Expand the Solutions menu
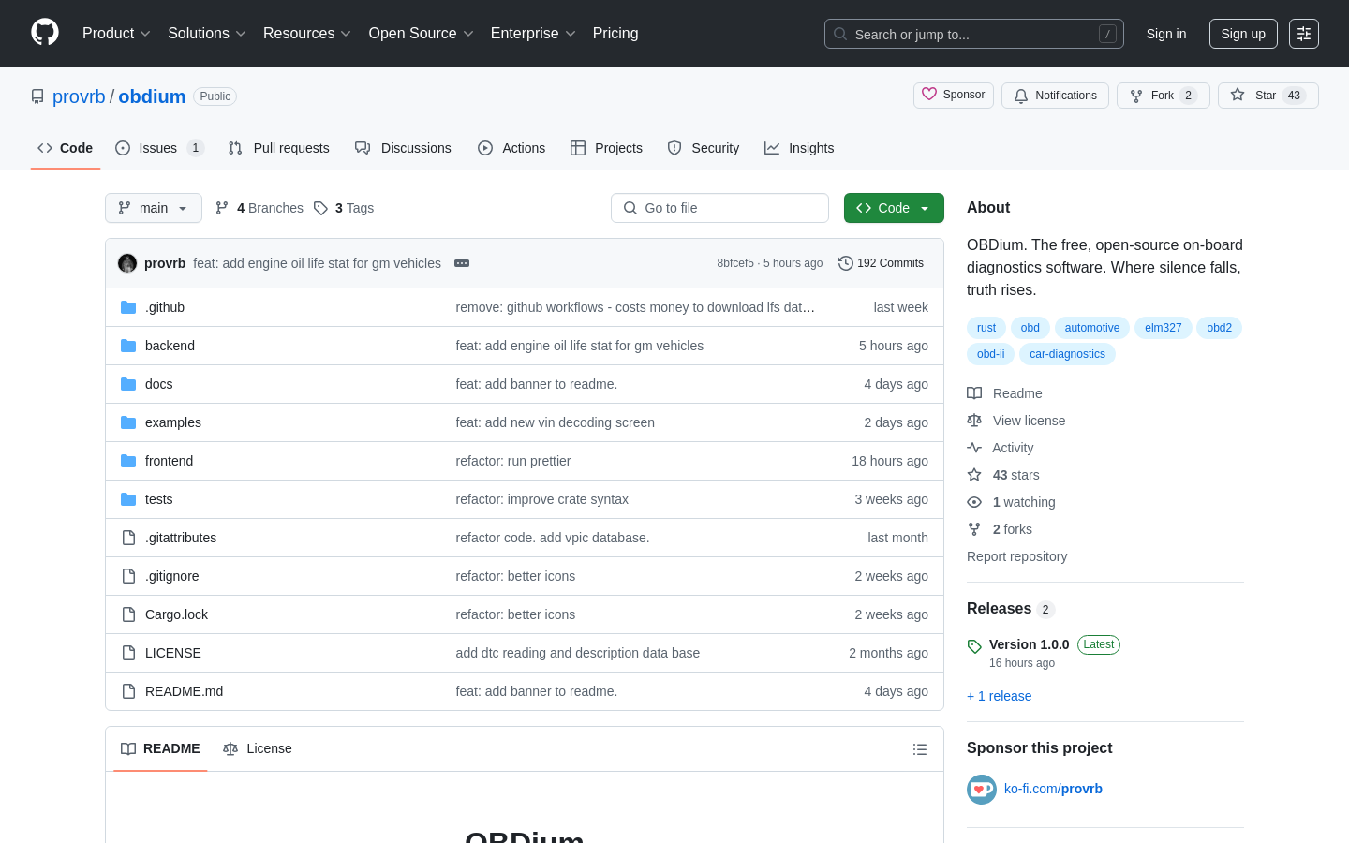 pos(207,34)
